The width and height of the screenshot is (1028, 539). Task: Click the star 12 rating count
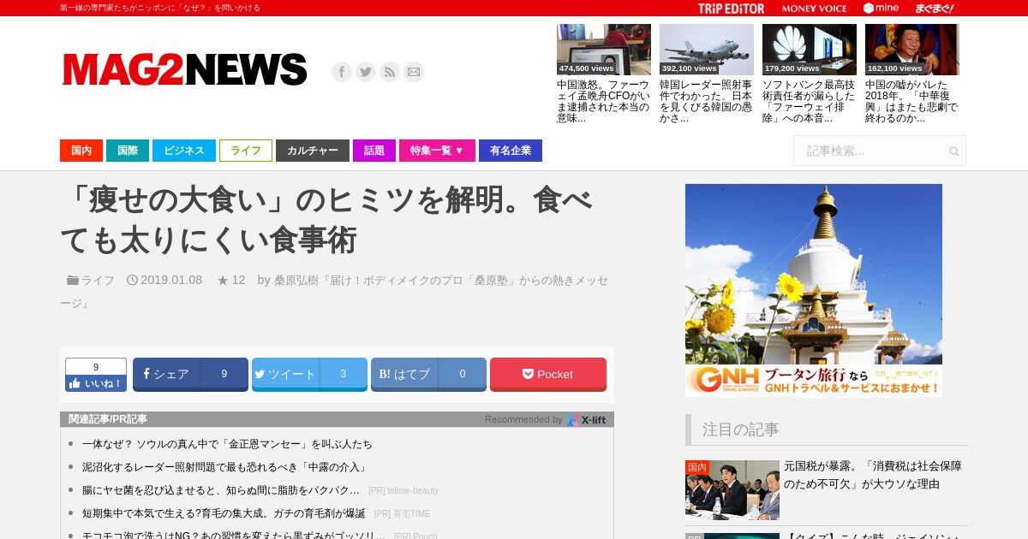point(231,280)
